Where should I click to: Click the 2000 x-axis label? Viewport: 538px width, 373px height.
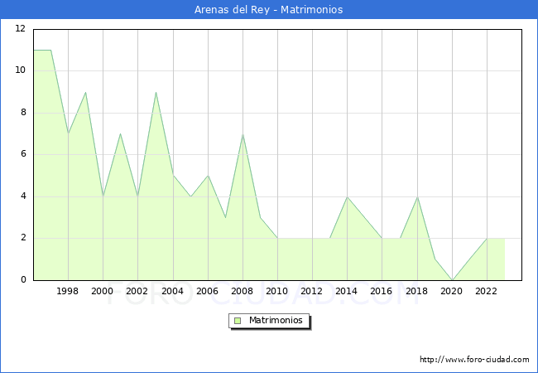coord(103,292)
